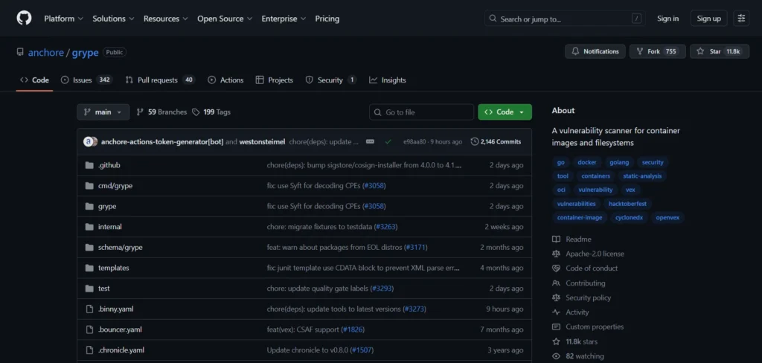View 59 Branches
Viewport: 762px width, 363px height.
[161, 112]
